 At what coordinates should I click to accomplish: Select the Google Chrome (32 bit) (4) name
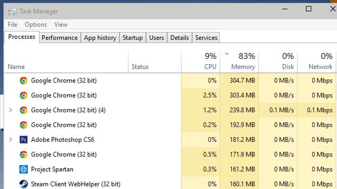(x=68, y=110)
